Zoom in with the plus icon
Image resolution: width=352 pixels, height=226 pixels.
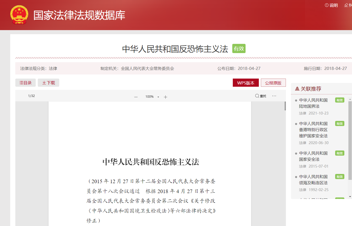point(165,97)
